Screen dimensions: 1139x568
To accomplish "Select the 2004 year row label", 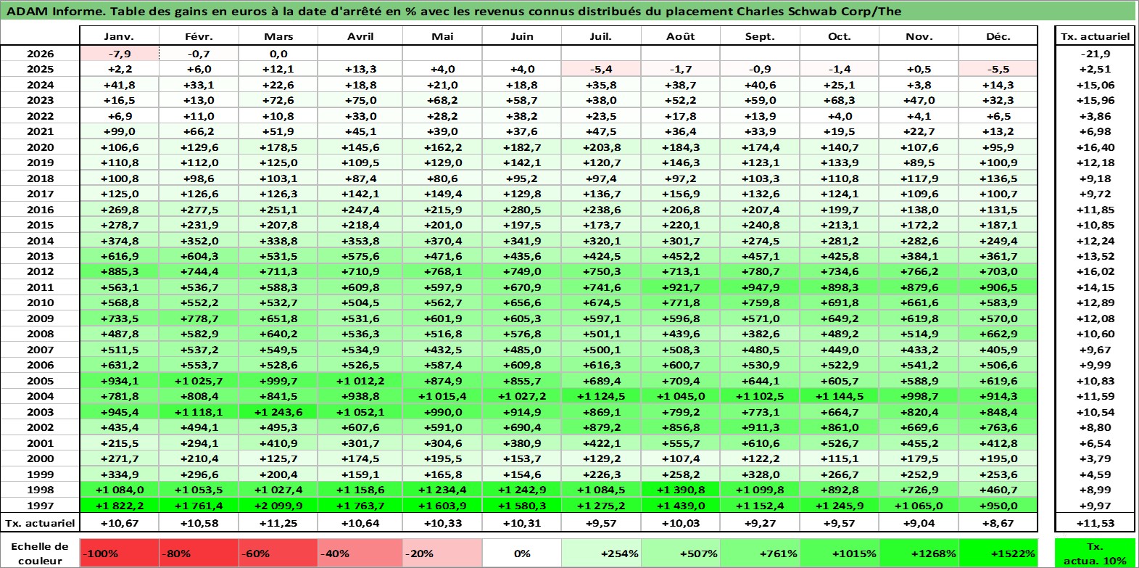I will [x=40, y=396].
